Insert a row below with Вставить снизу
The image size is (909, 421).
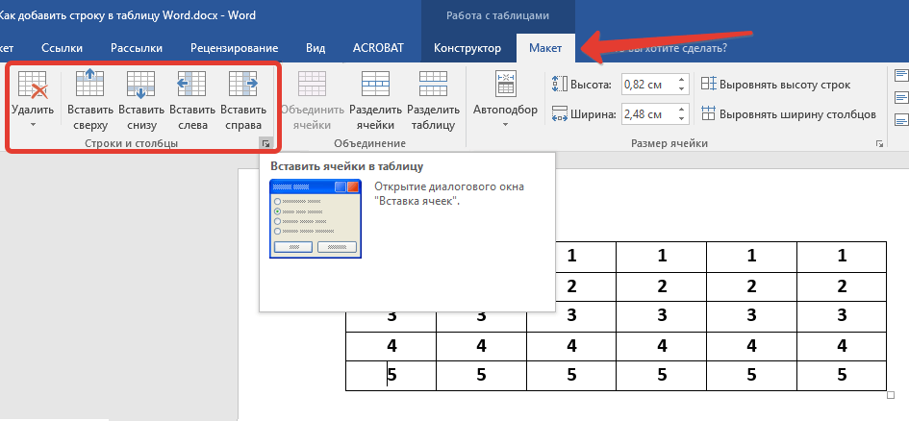pyautogui.click(x=141, y=101)
